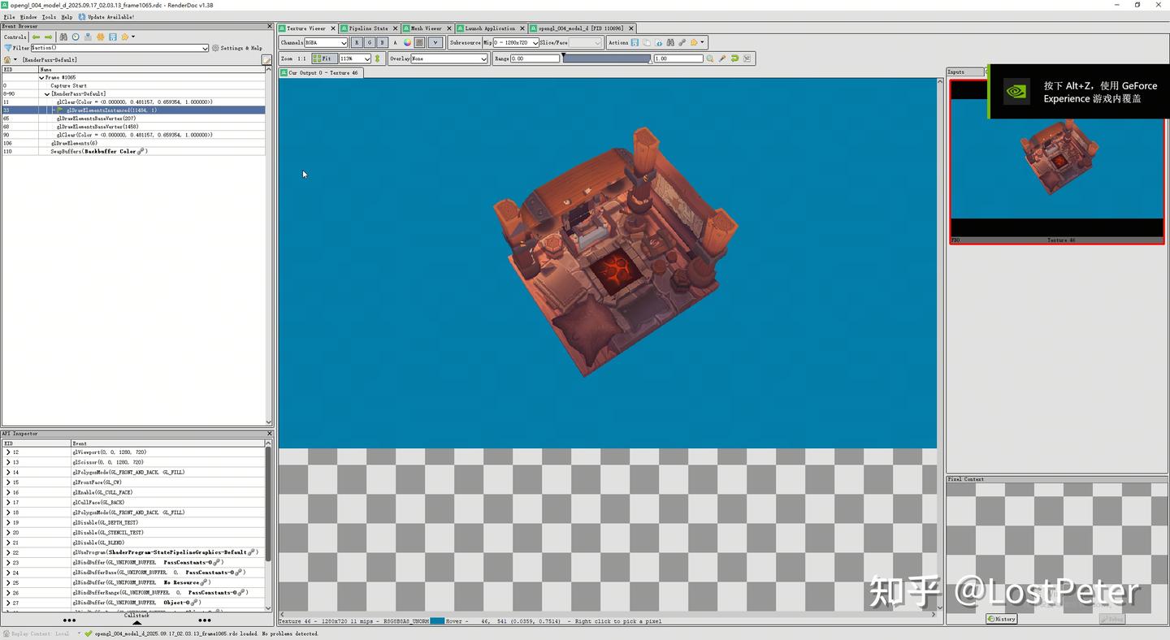
Task: Click the histogram toggle icon at range end
Action: tap(747, 58)
